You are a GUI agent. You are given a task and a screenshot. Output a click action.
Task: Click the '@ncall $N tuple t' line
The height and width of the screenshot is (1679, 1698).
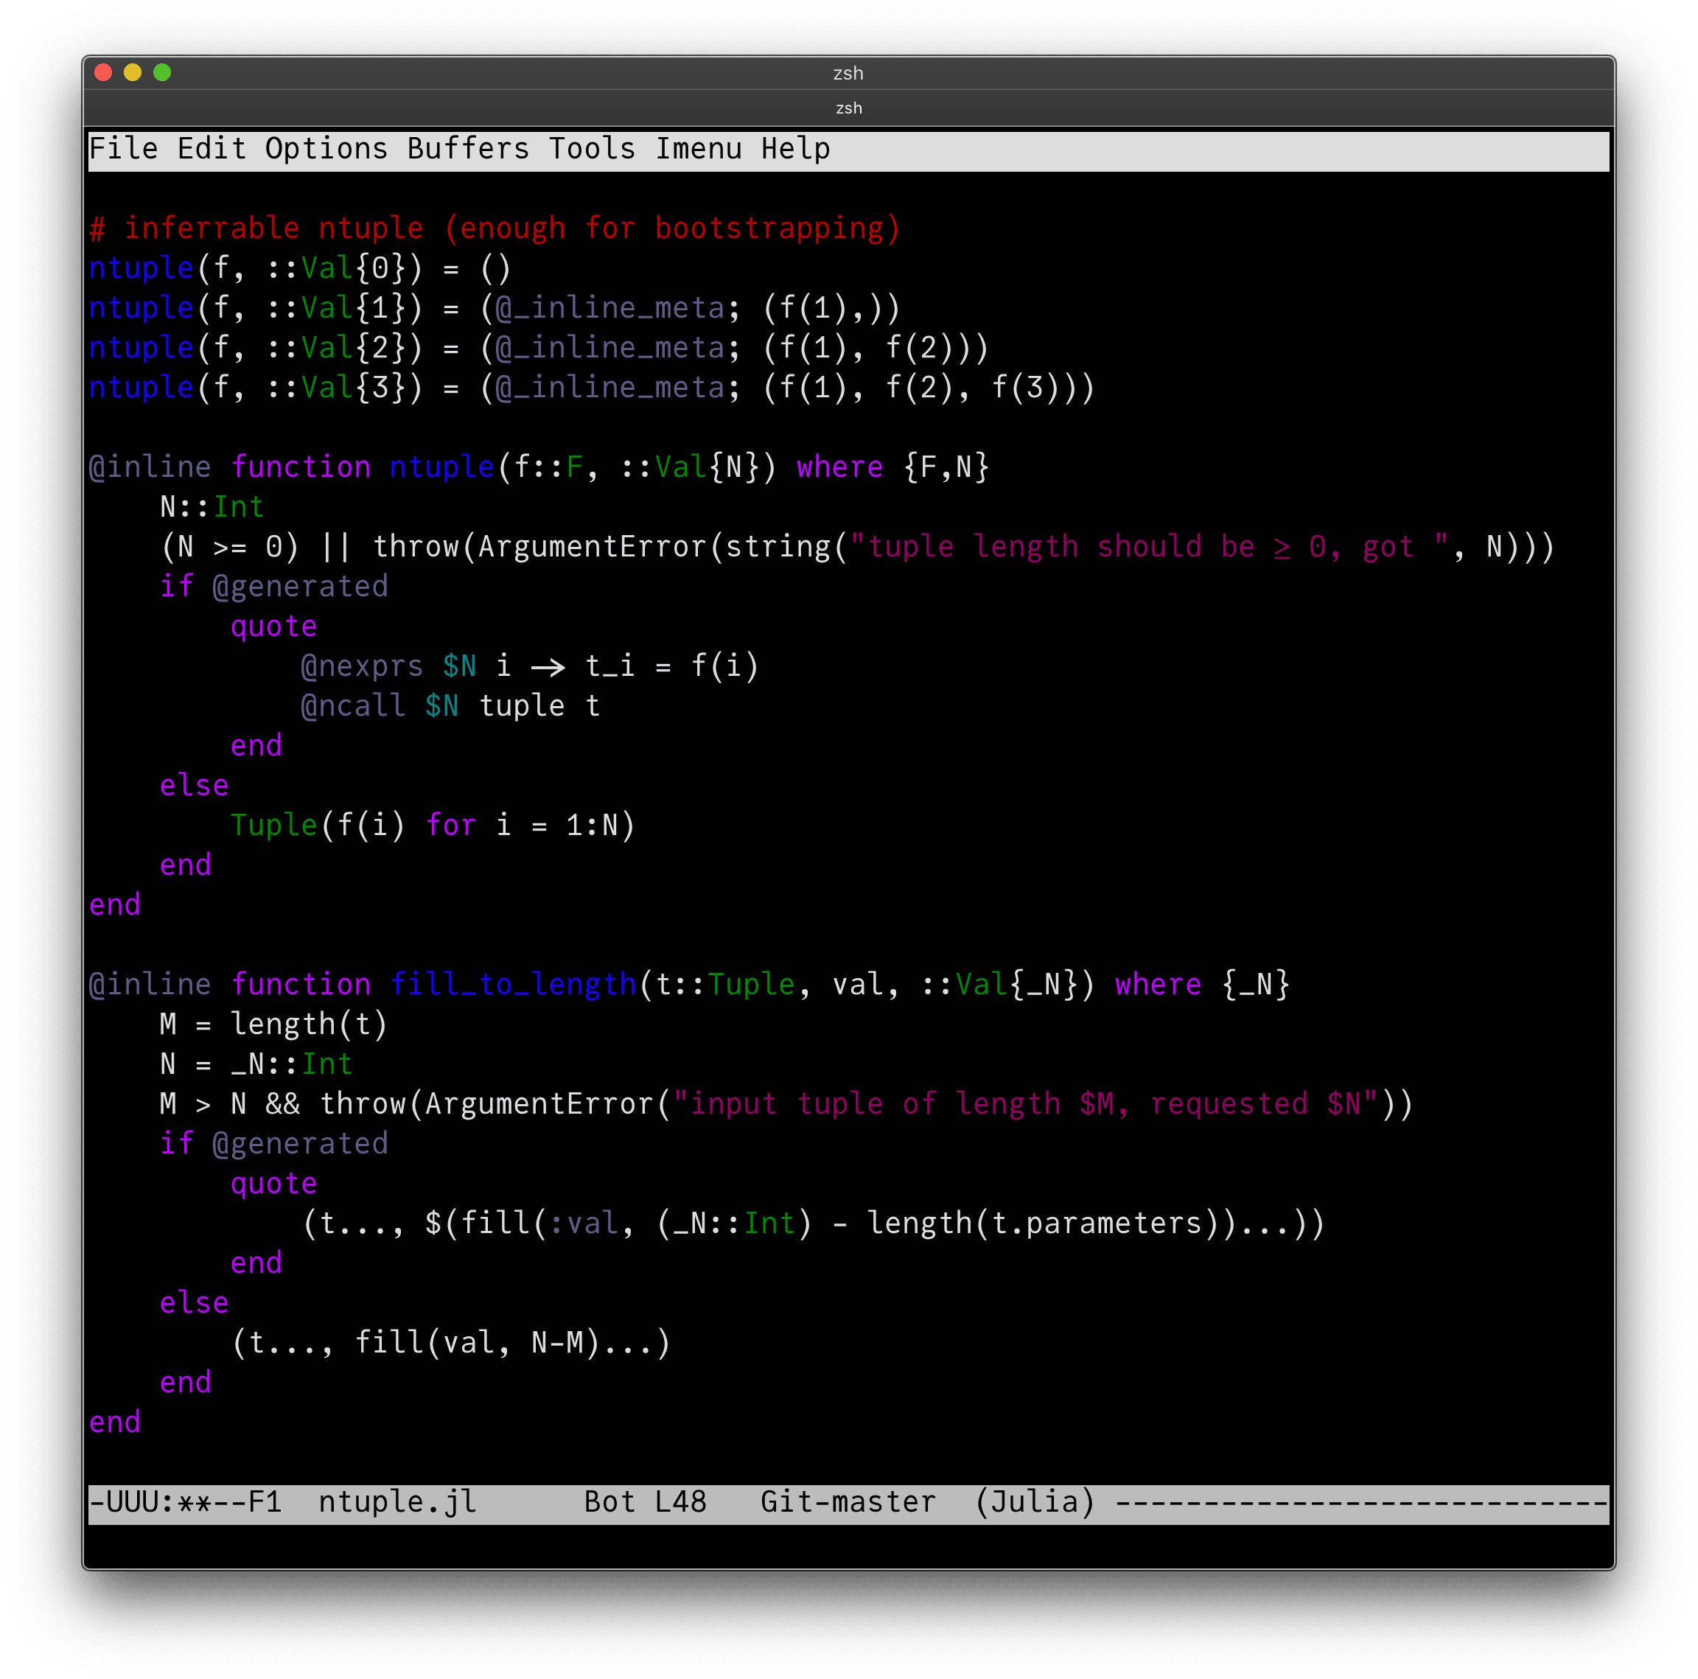(451, 705)
